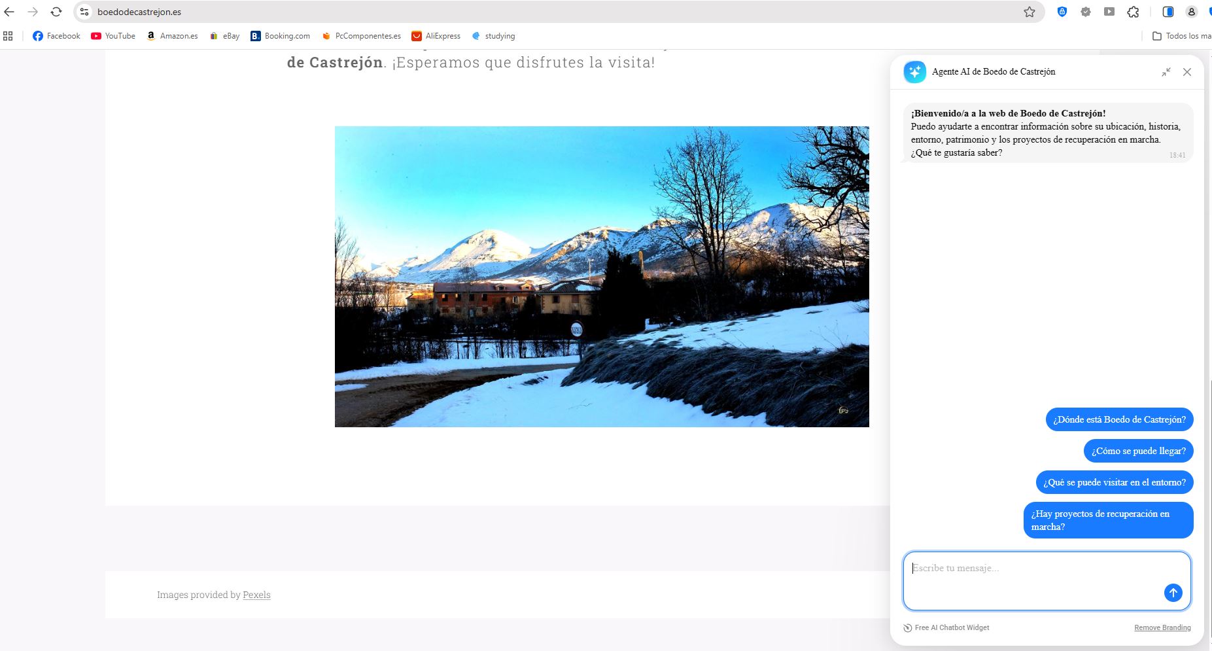Reload the current page
Screen dimensions: 1212x651
pyautogui.click(x=56, y=12)
